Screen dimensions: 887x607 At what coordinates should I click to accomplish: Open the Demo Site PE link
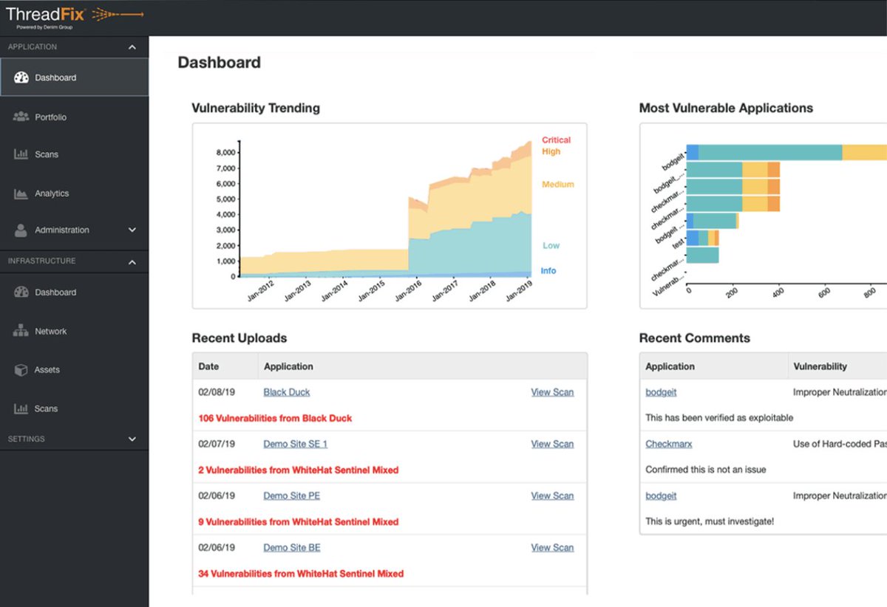(292, 495)
